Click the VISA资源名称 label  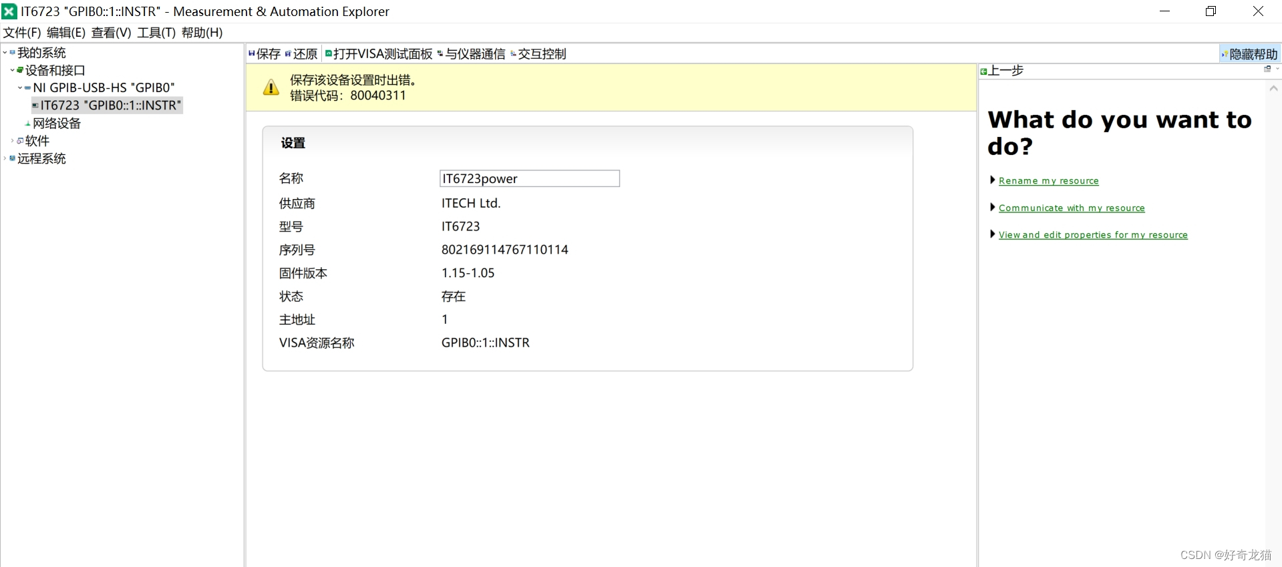[317, 343]
